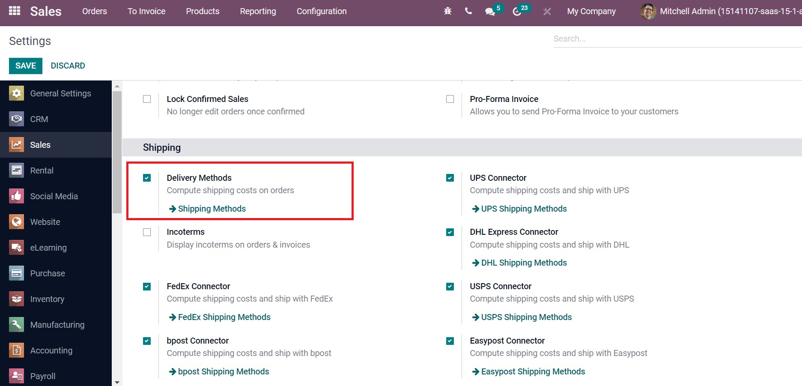Select Website settings tab

(56, 222)
